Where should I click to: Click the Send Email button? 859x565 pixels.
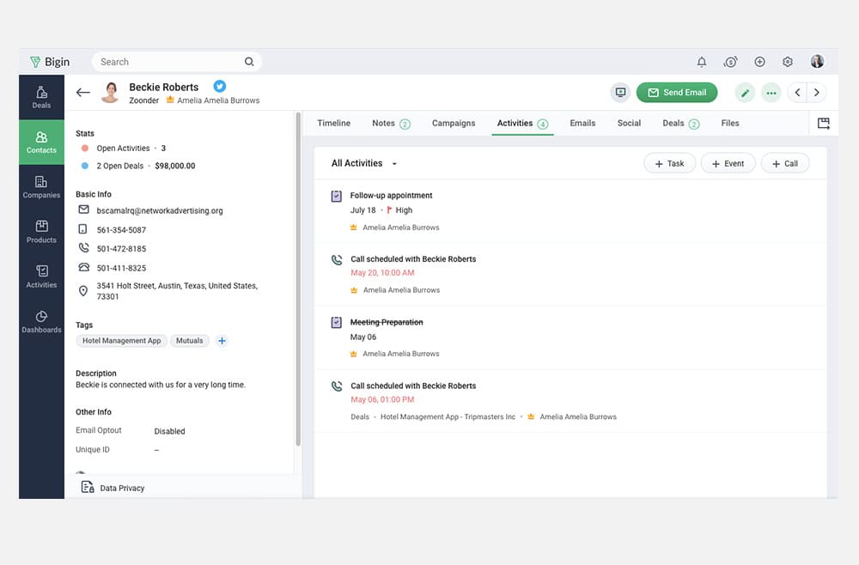(x=677, y=93)
